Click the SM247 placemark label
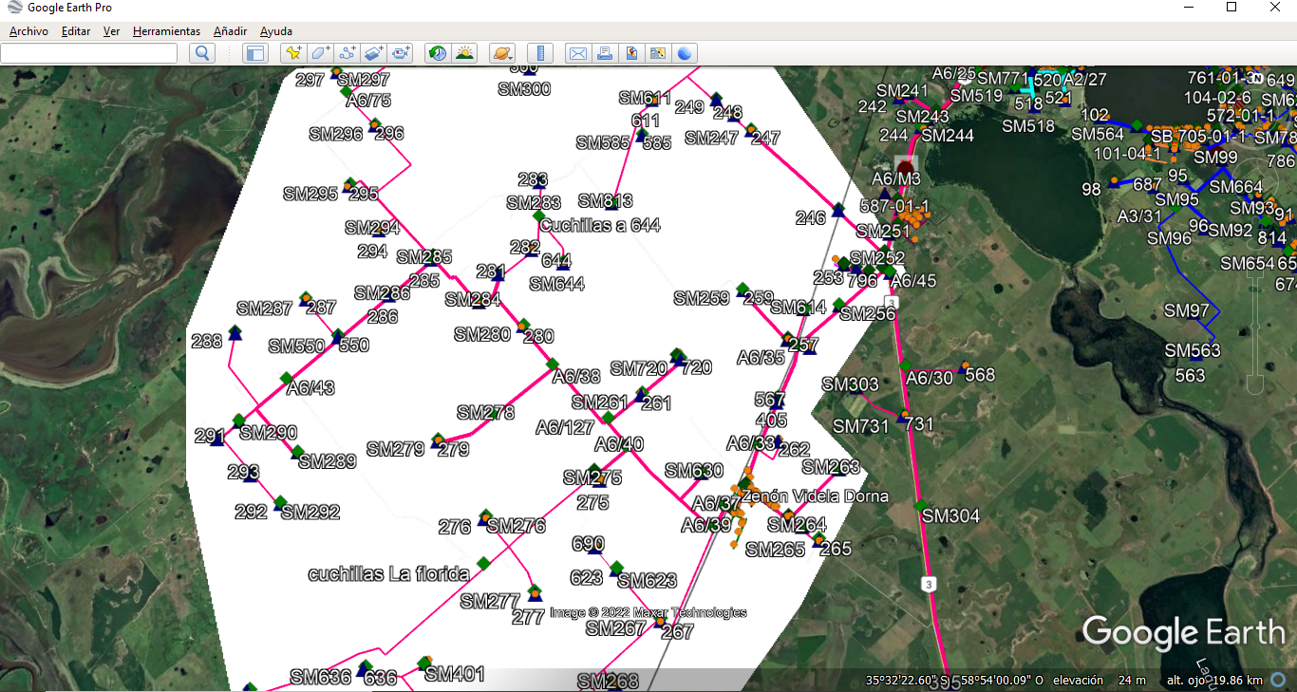The image size is (1297, 692). (711, 138)
